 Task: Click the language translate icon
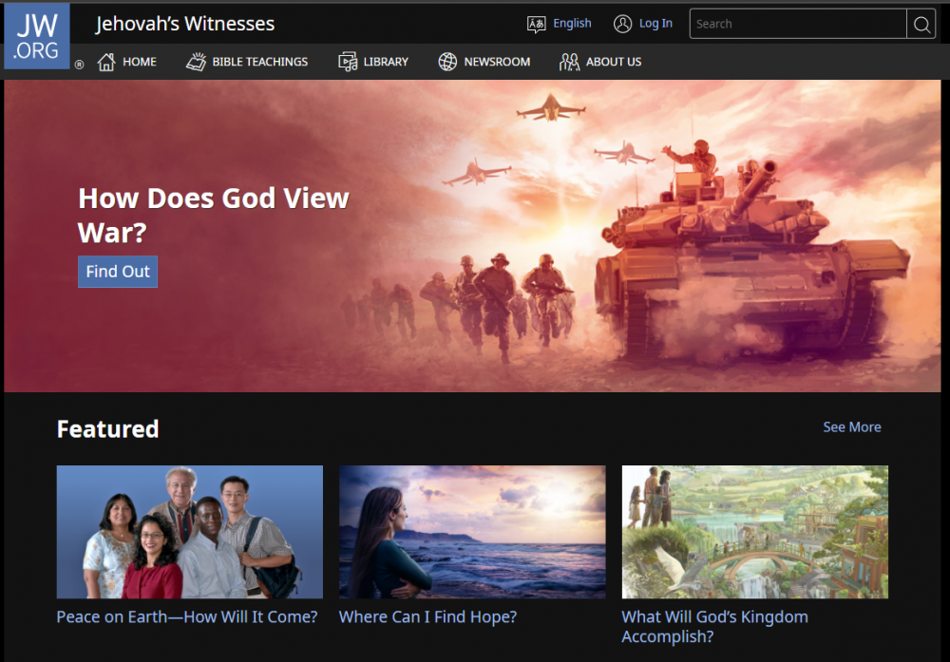coord(537,24)
